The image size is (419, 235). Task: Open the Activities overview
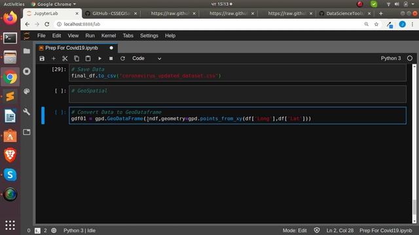pos(14,4)
